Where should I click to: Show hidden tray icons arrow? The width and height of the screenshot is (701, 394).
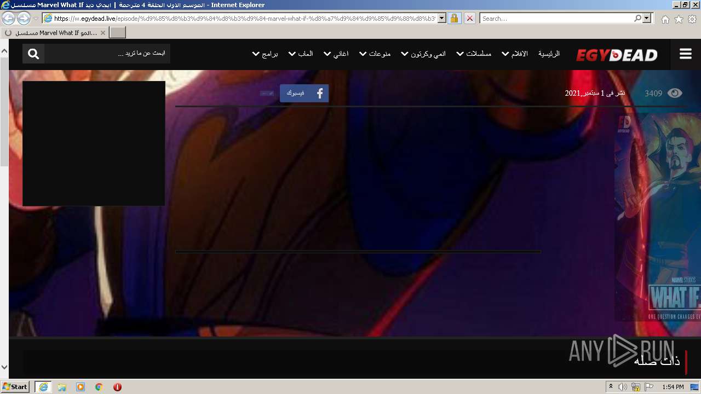click(x=611, y=387)
